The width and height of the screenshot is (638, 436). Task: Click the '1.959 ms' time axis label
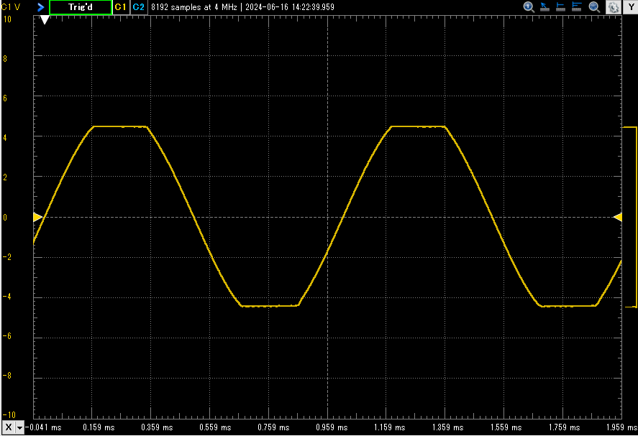pos(621,427)
